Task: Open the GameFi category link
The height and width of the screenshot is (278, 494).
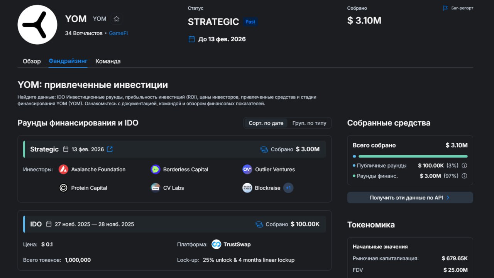Action: (x=118, y=33)
